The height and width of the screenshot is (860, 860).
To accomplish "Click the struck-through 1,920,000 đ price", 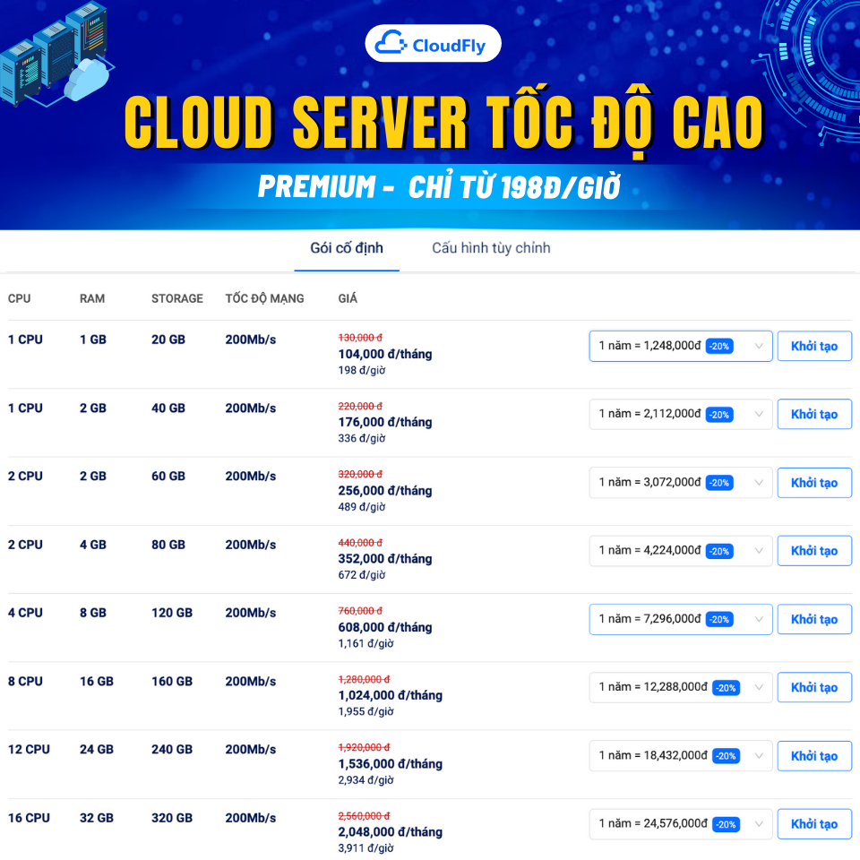I will click(364, 747).
